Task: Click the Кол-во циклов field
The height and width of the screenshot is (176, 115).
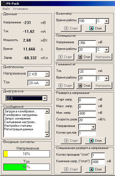Action: (x=87, y=133)
